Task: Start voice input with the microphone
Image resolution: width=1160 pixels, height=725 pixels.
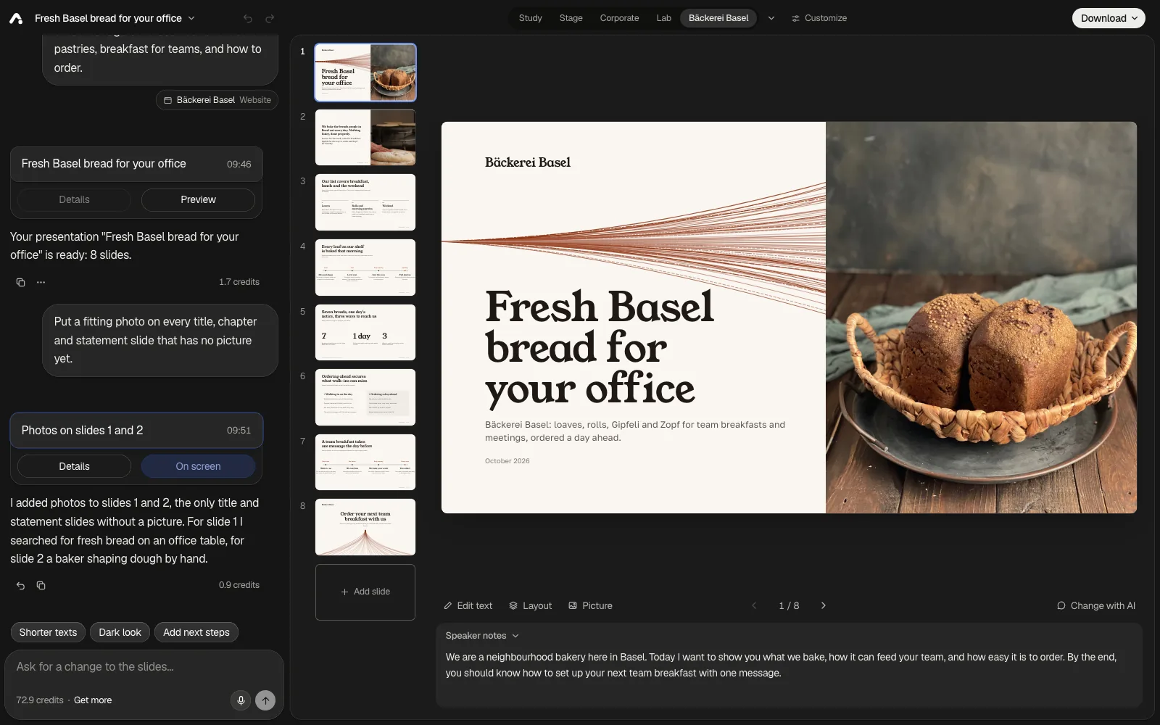Action: [x=241, y=700]
